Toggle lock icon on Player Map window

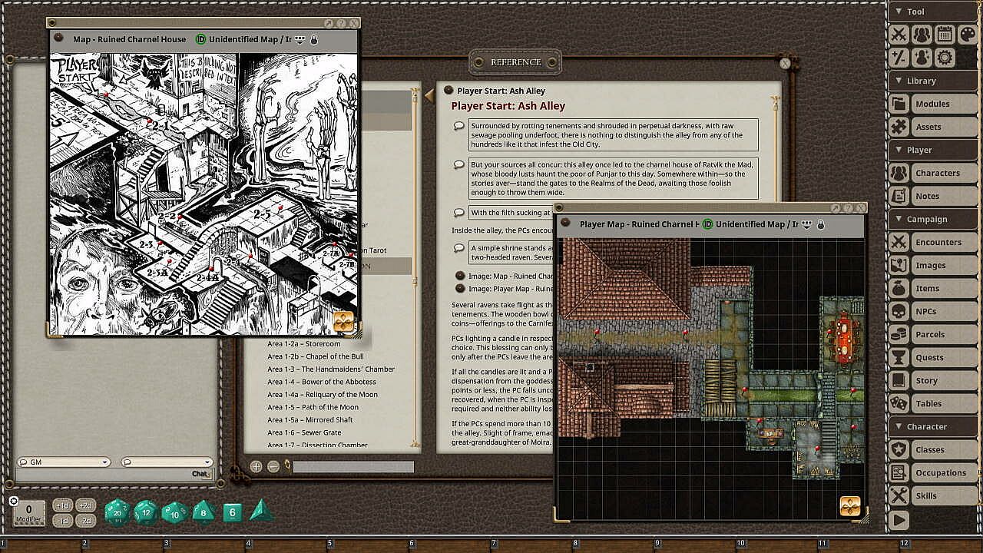tap(821, 224)
